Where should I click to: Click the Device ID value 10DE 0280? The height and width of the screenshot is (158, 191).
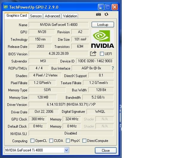tap(95, 61)
